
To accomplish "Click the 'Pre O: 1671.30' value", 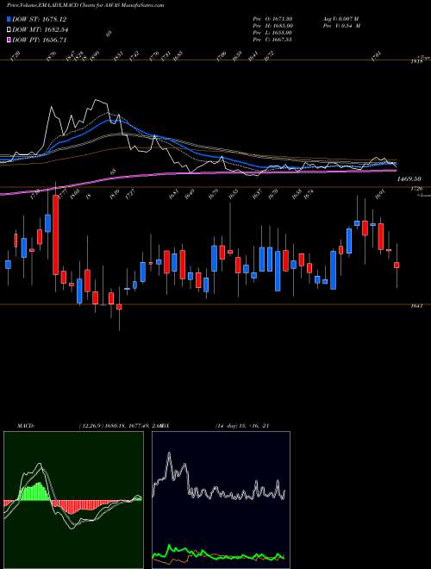I will [272, 19].
